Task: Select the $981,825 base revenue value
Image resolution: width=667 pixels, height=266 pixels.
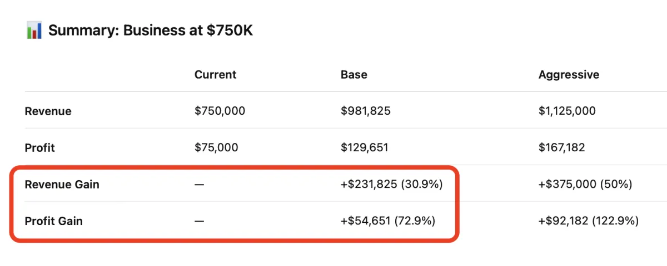Action: (365, 111)
